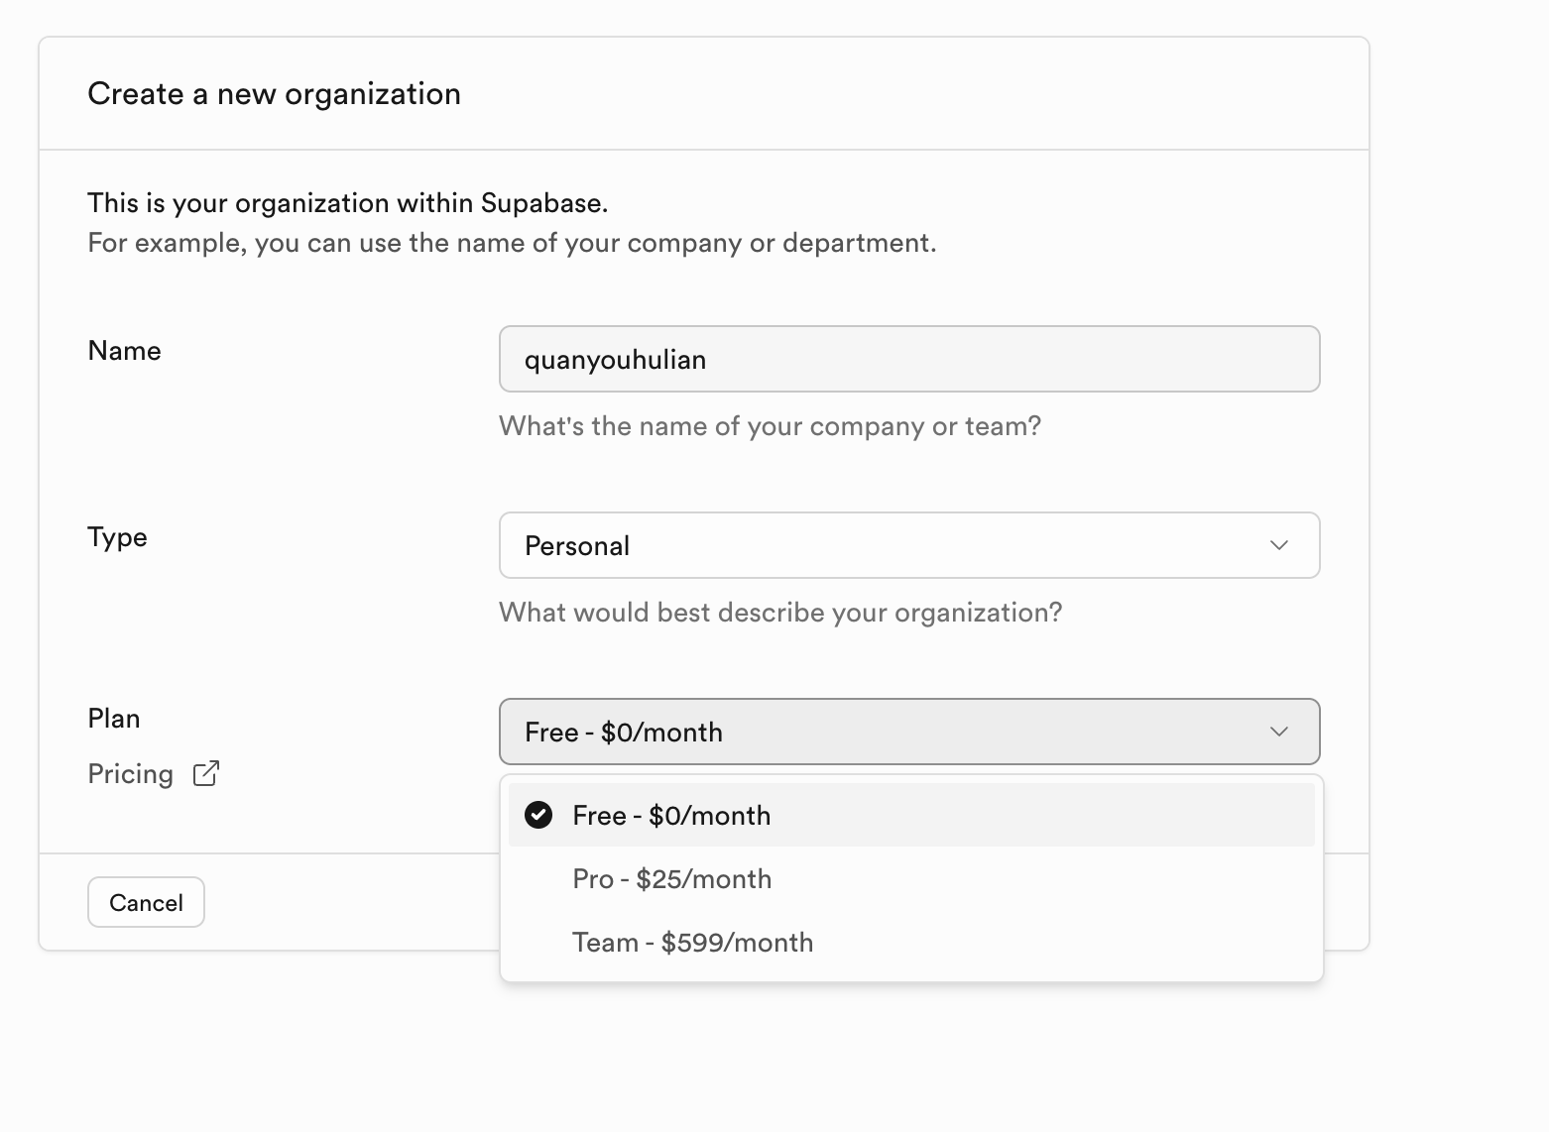Click the external link icon beside Pricing
1549x1132 pixels.
pos(206,774)
